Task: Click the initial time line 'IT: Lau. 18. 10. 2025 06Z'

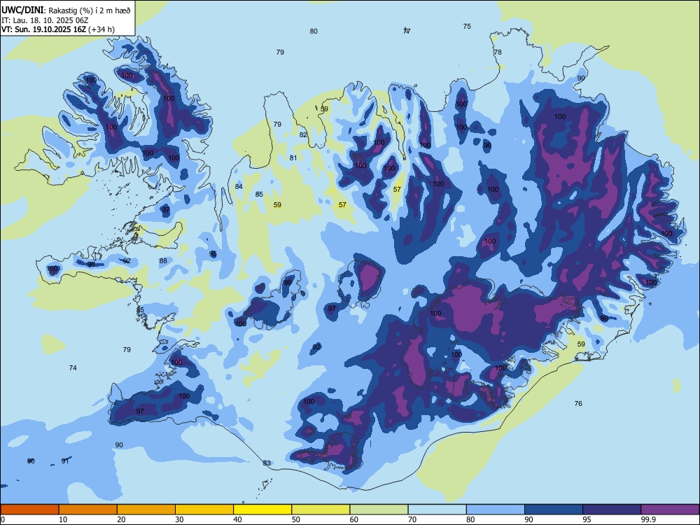Action: pyautogui.click(x=45, y=20)
